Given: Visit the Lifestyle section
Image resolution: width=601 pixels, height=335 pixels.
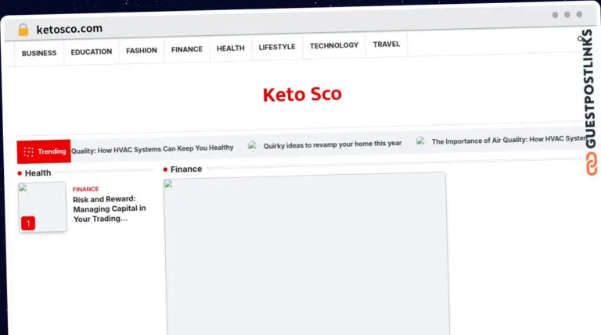Looking at the screenshot, I should (x=277, y=47).
